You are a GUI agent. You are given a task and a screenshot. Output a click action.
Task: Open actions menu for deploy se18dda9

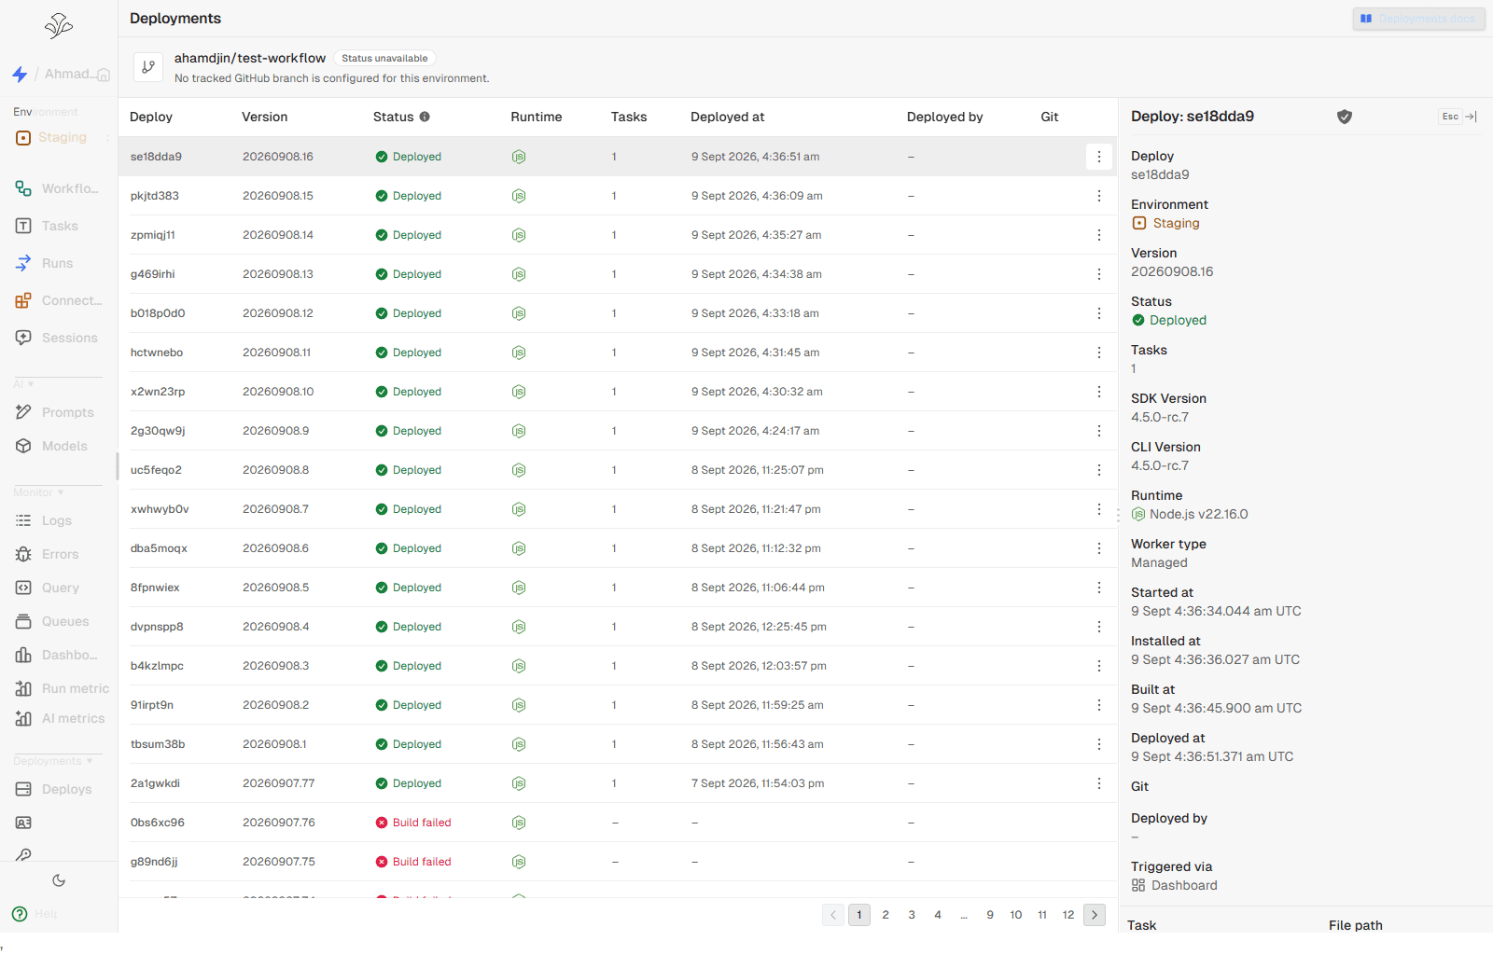(x=1099, y=157)
